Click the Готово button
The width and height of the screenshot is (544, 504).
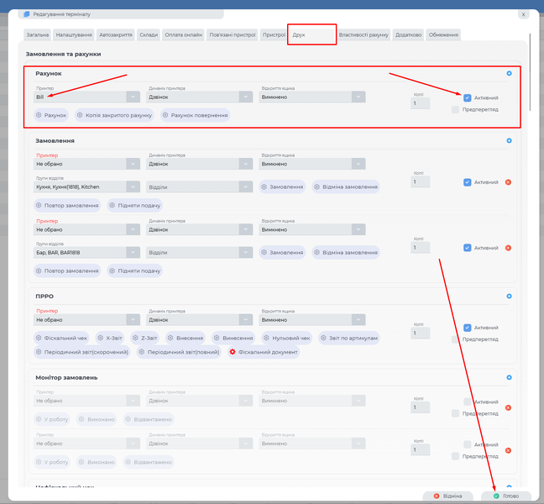pos(506,496)
